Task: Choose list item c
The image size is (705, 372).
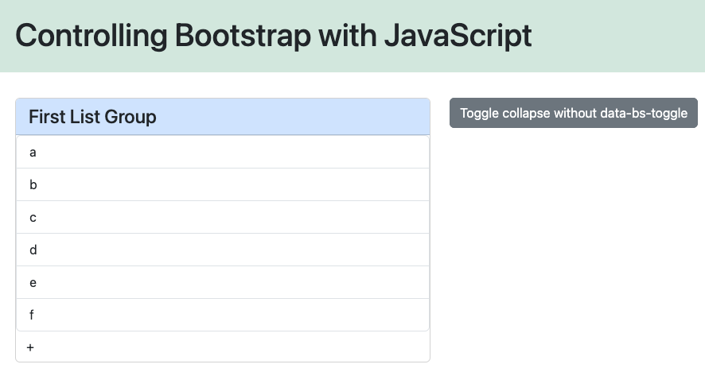Action: (x=33, y=217)
